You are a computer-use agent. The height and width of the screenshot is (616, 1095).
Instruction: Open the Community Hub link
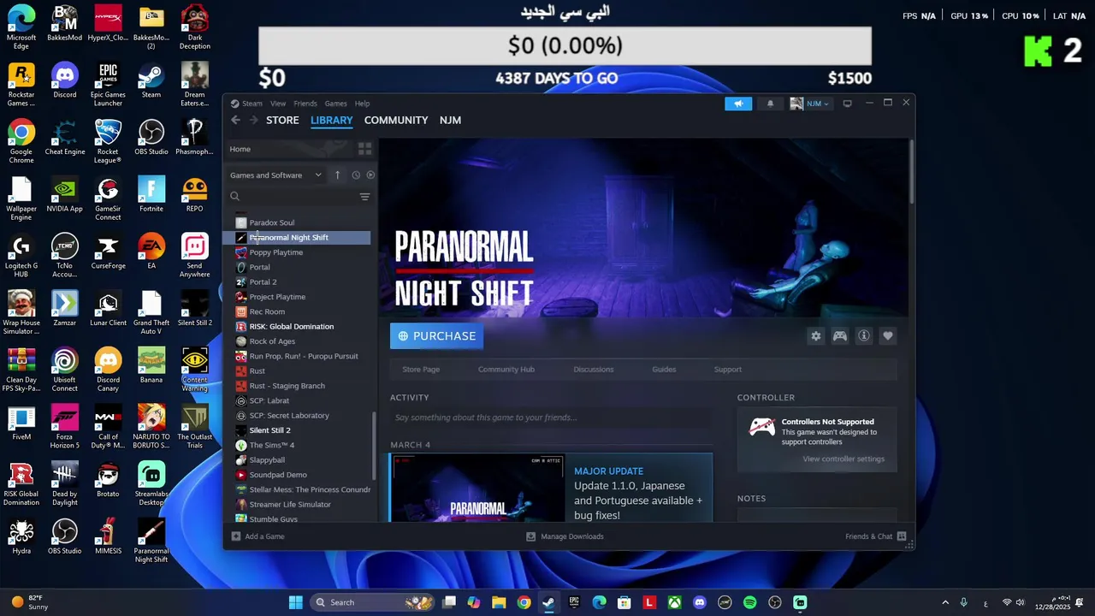506,370
